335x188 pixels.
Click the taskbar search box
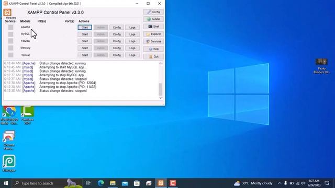click(47, 183)
